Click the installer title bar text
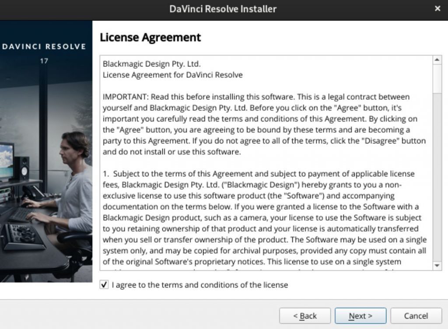The height and width of the screenshot is (329, 448). click(223, 9)
